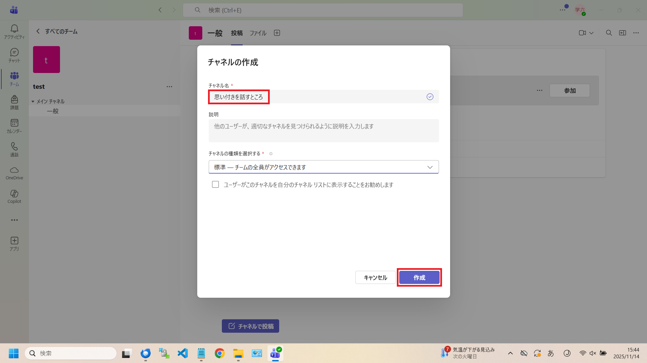Click the 作成 button to create channel
Viewport: 647px width, 363px height.
(x=419, y=278)
